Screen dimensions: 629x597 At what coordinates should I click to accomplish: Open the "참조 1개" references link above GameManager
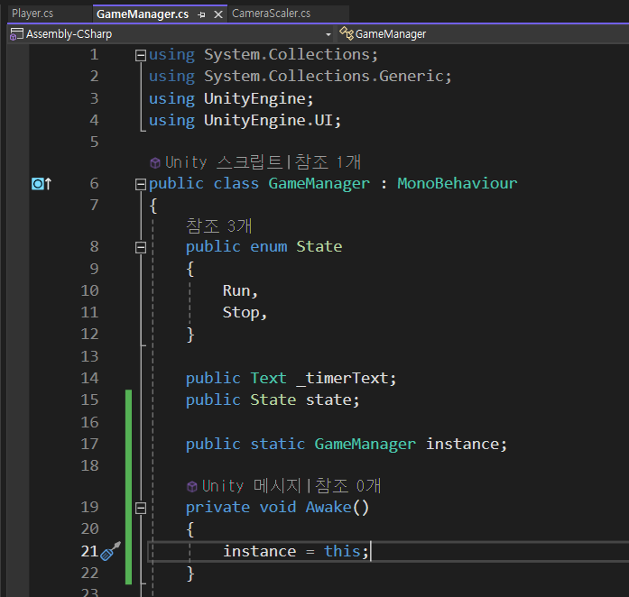pos(328,162)
